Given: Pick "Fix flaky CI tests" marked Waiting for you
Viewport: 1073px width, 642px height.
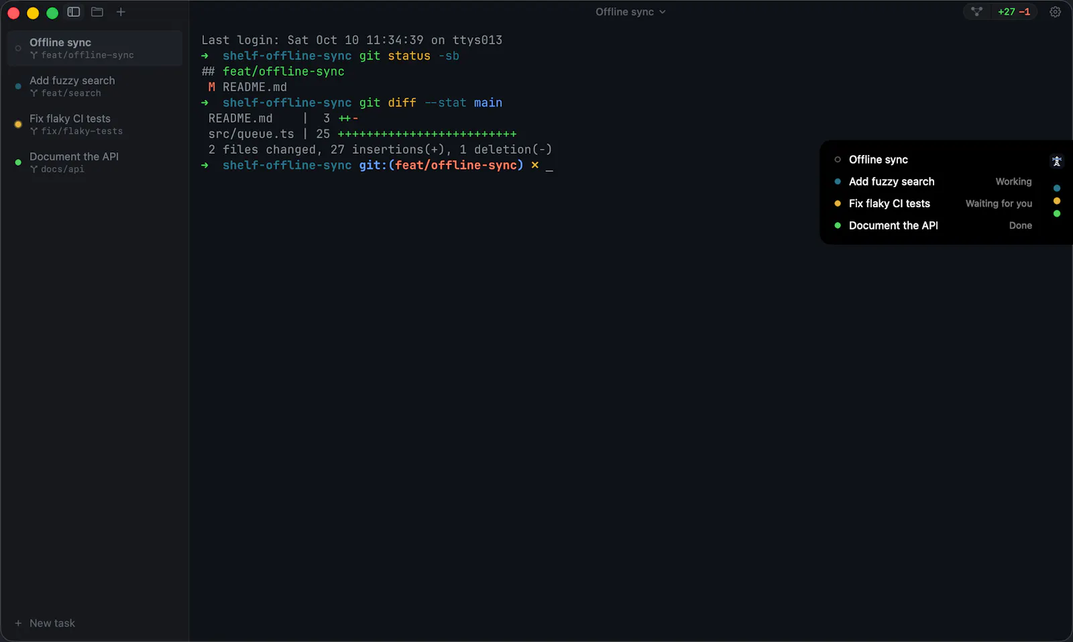Looking at the screenshot, I should [933, 204].
